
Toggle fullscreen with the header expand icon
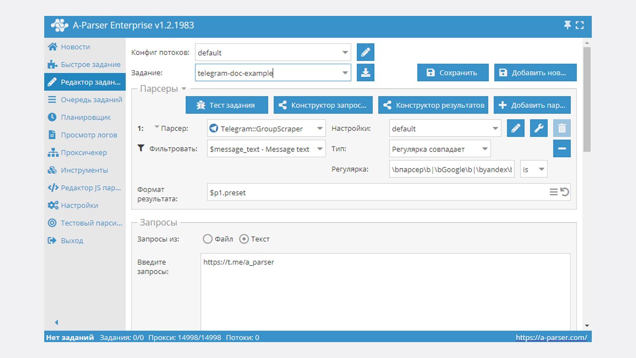579,25
